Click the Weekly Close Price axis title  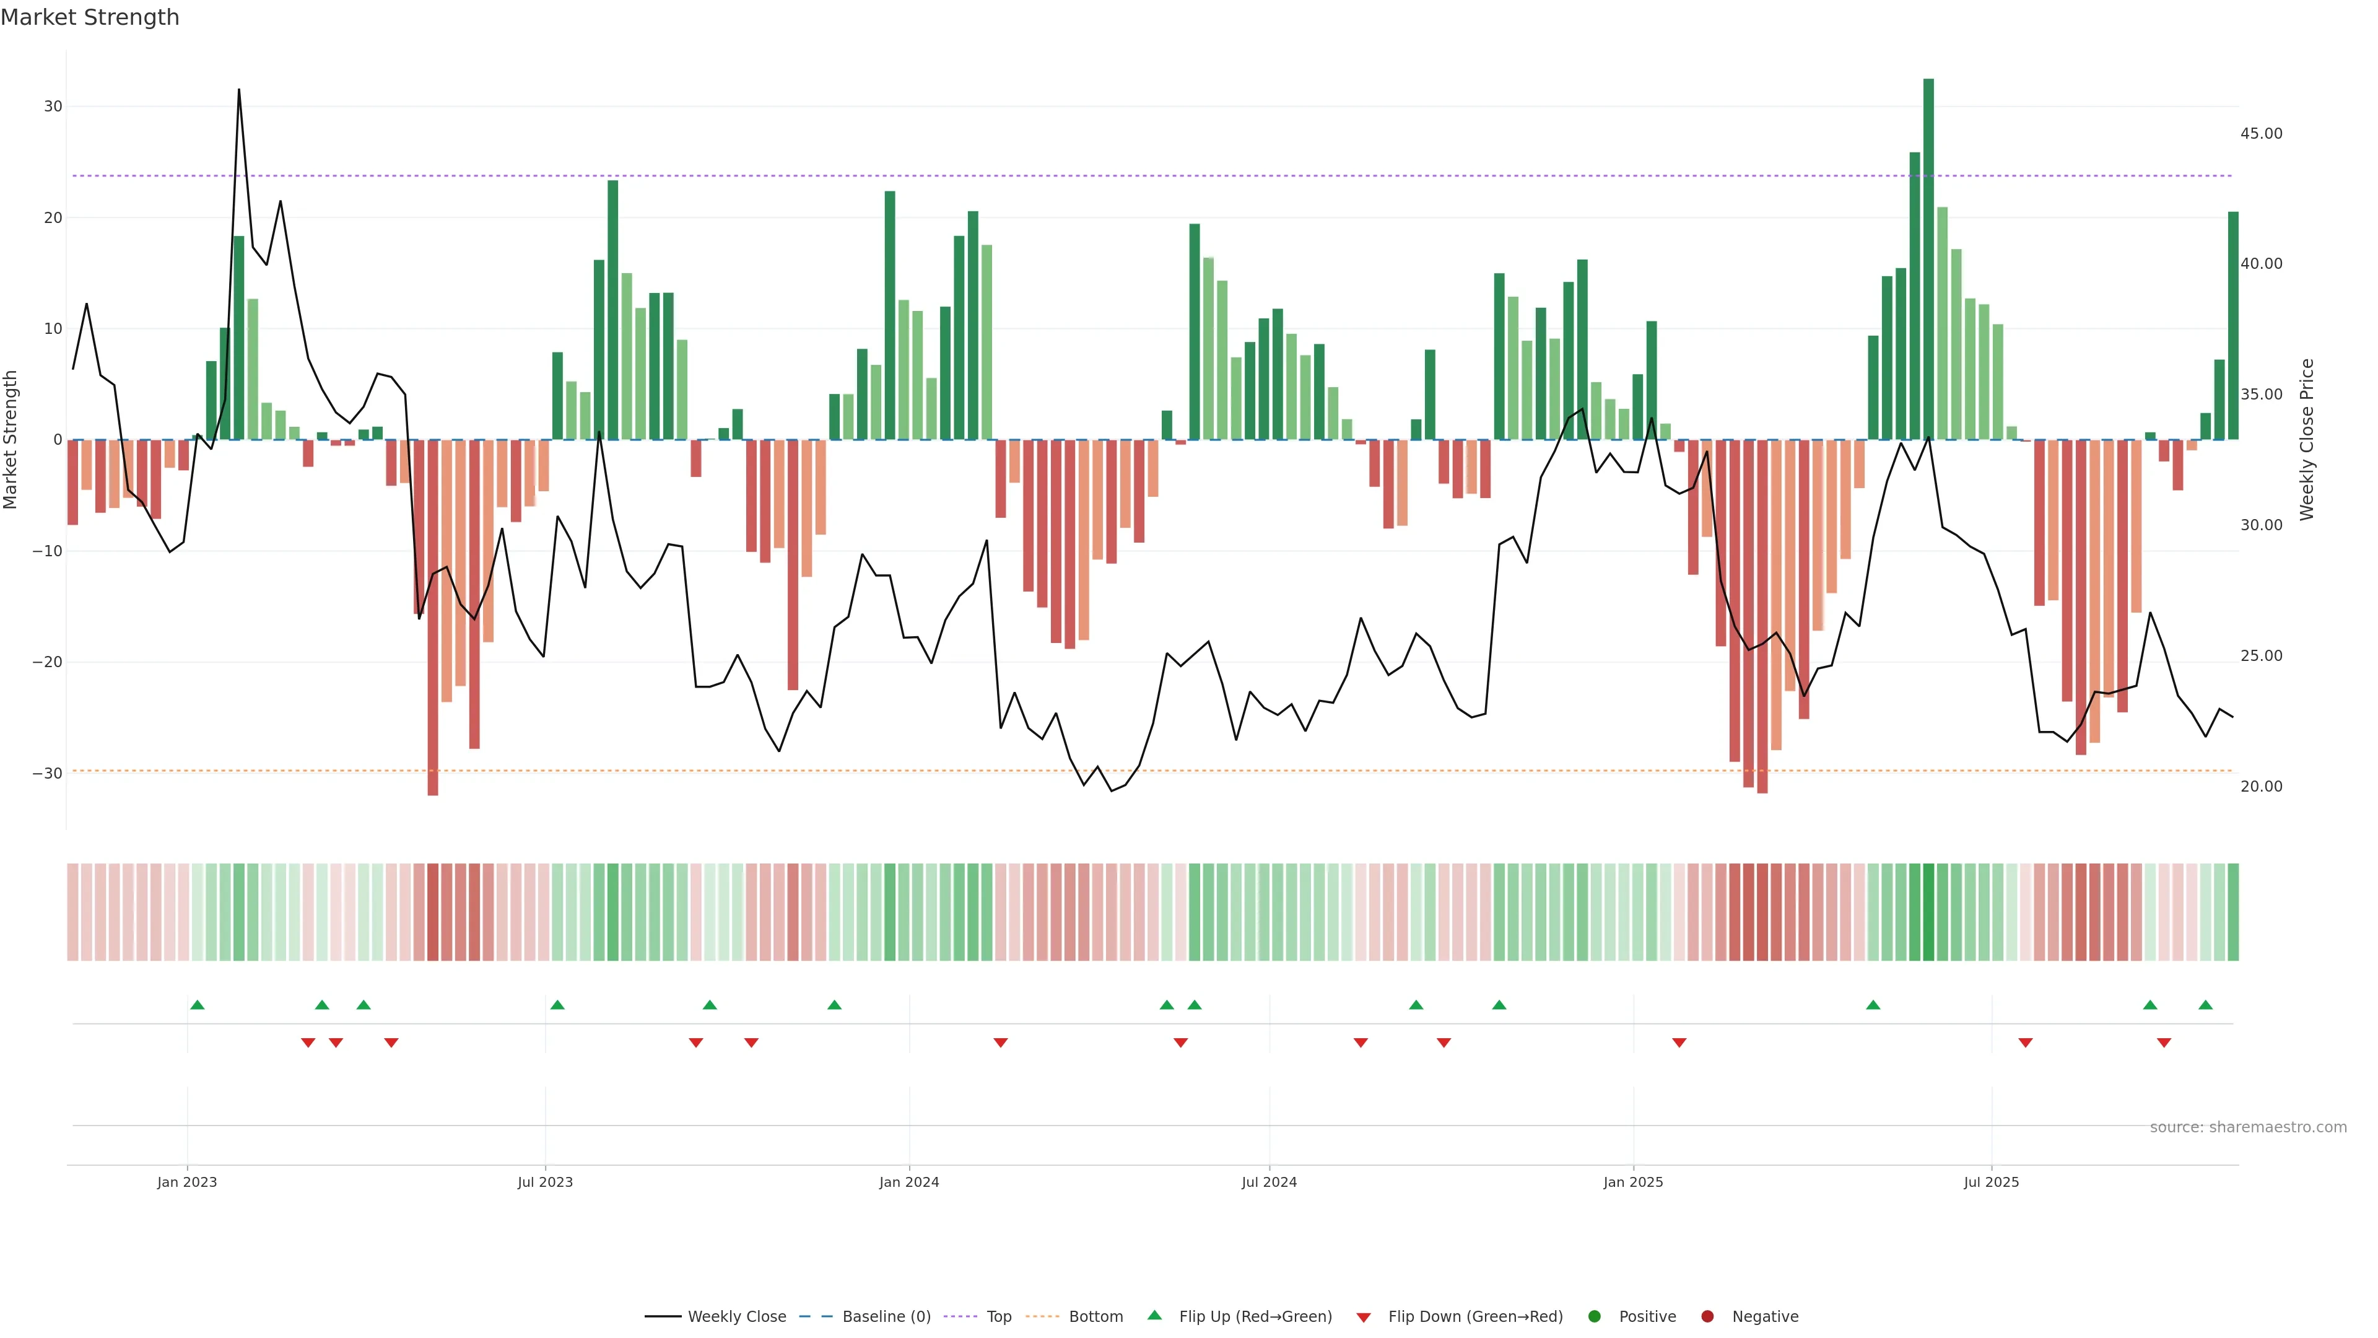(2307, 440)
